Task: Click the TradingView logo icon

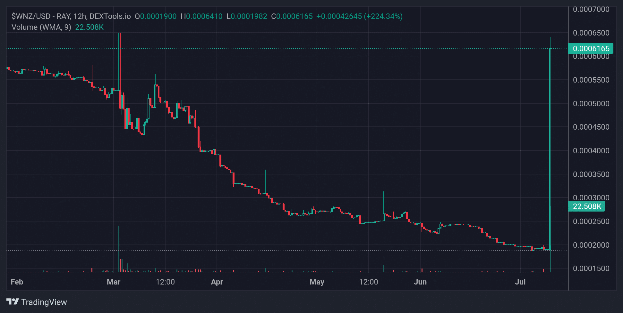Action: click(x=13, y=301)
